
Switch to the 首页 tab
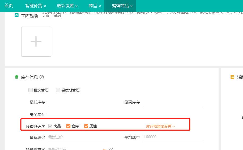(x=8, y=6)
